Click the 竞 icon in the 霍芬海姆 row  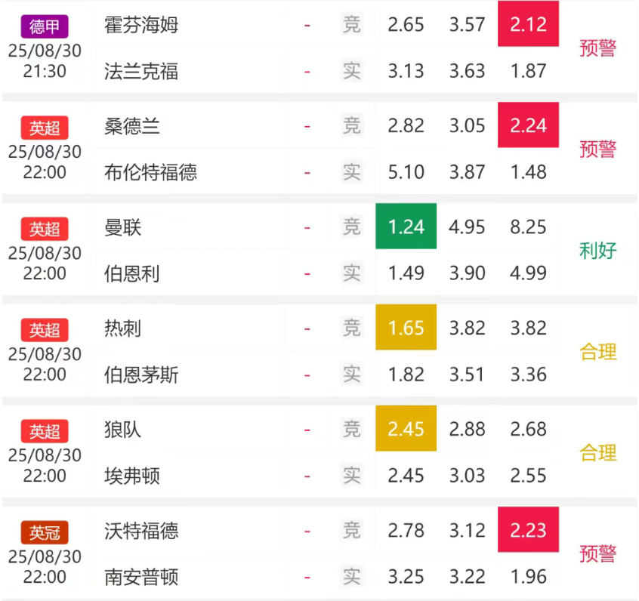click(352, 25)
